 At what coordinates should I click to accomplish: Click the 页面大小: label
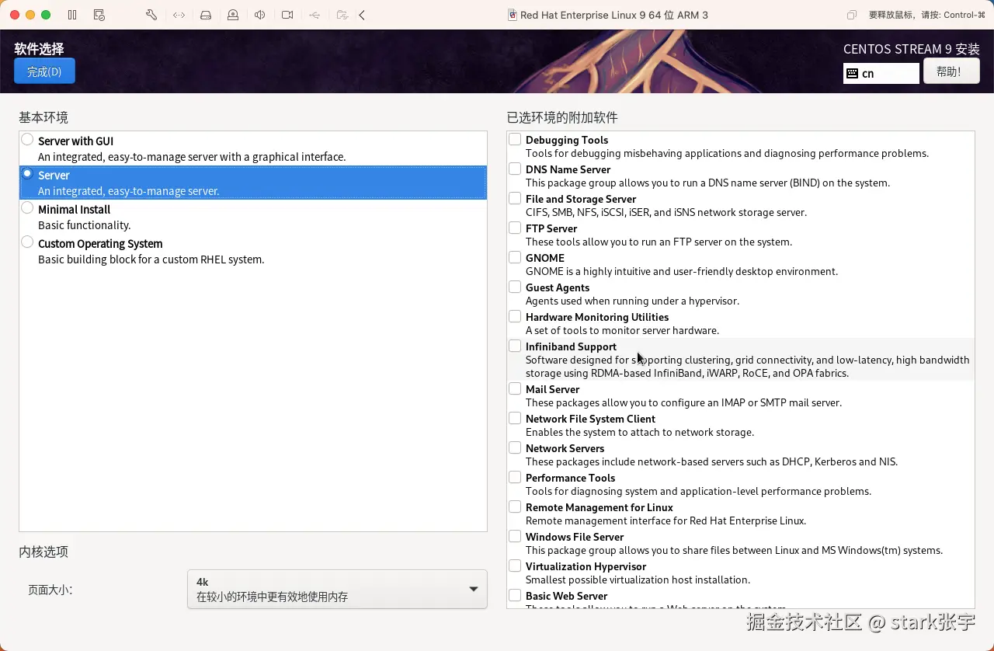tap(50, 590)
